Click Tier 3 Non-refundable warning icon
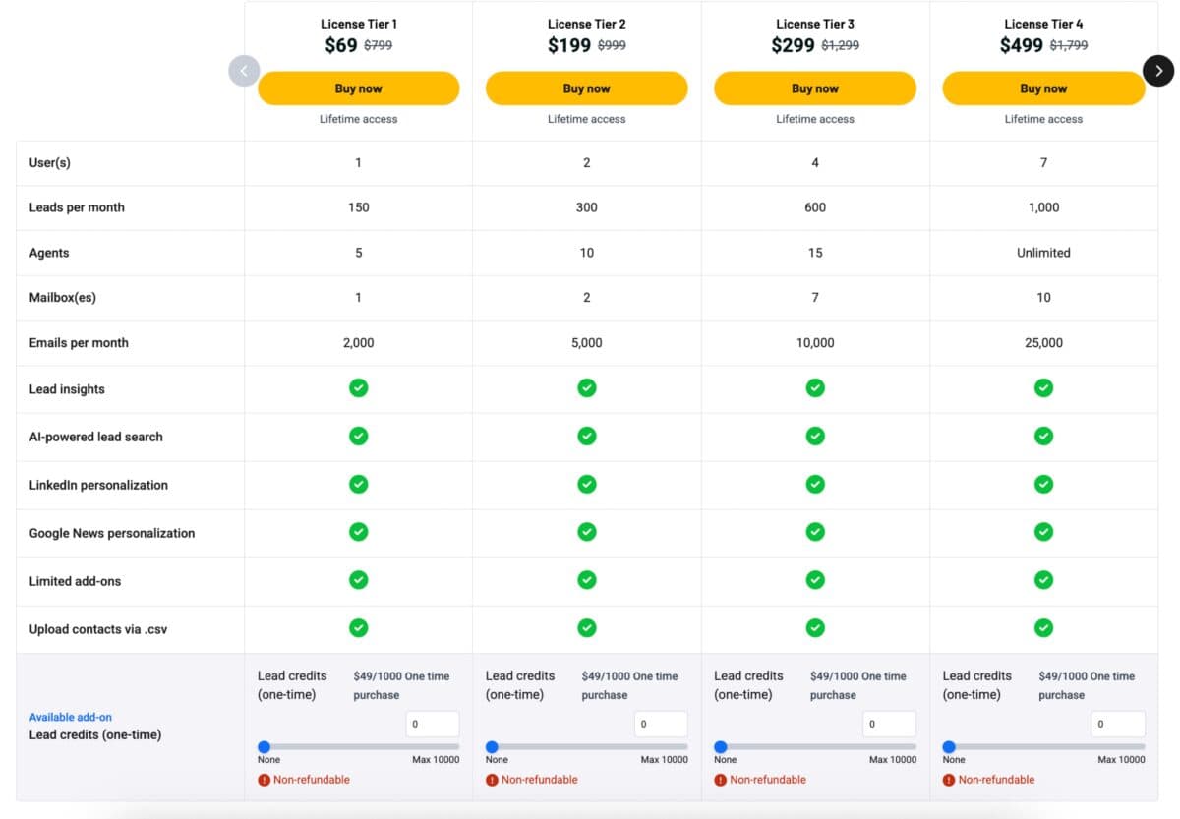1180x819 pixels. pos(721,780)
